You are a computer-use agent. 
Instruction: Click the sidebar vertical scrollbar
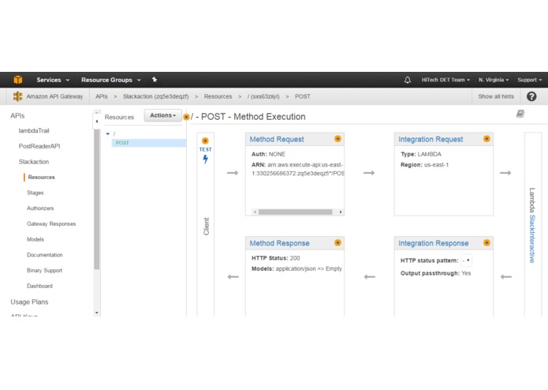[x=97, y=200]
